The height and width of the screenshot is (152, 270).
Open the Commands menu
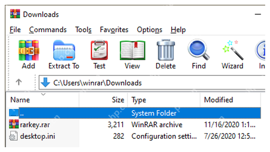click(x=48, y=30)
